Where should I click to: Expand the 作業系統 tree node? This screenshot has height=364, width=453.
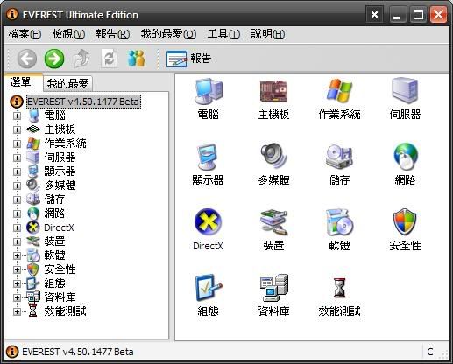click(17, 143)
